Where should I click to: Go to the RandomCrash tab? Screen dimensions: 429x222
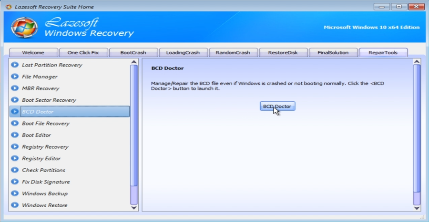233,53
